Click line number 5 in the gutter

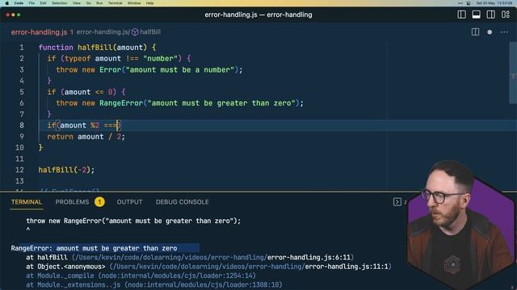22,92
